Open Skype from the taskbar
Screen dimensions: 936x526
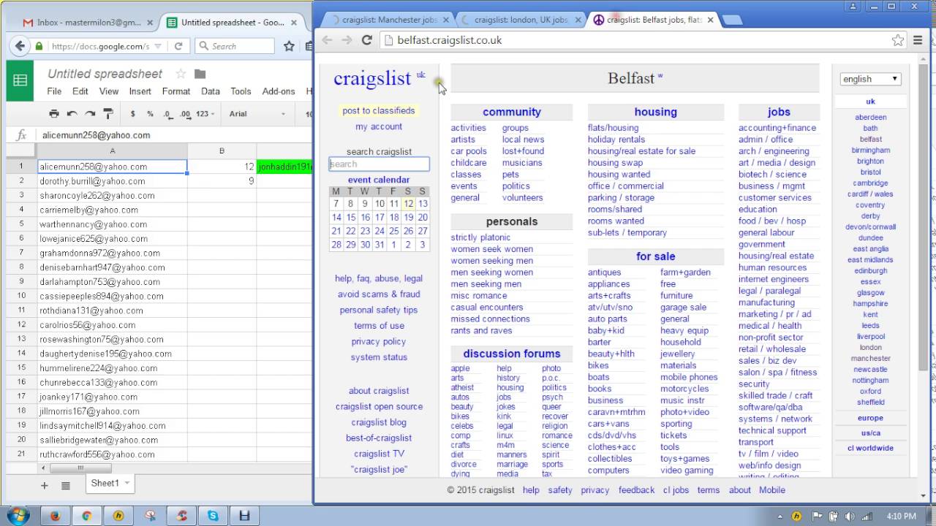[x=213, y=516]
